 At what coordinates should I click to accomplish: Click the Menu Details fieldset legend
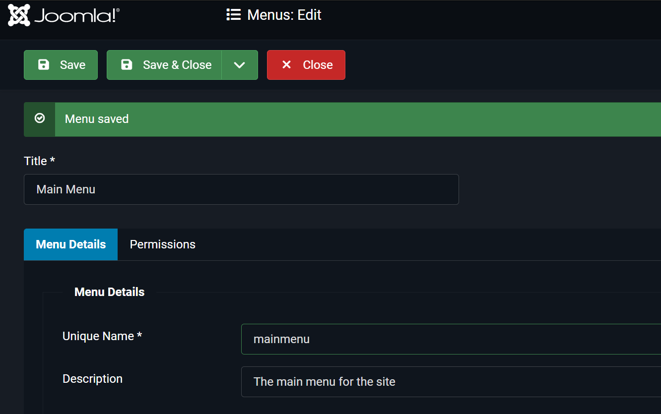(x=110, y=292)
